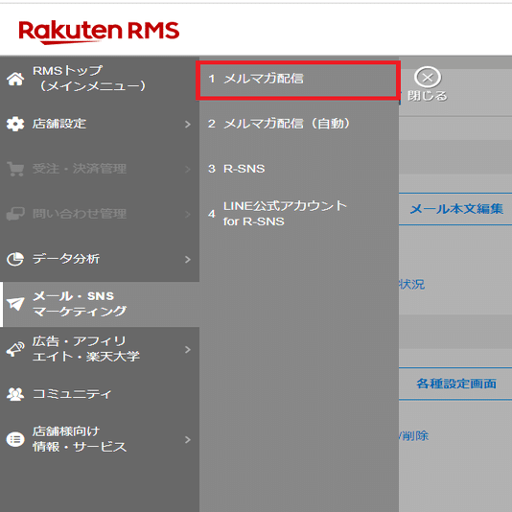
Task: Click the chat bubbles icon for 問い合わせ管理
Action: tap(15, 214)
